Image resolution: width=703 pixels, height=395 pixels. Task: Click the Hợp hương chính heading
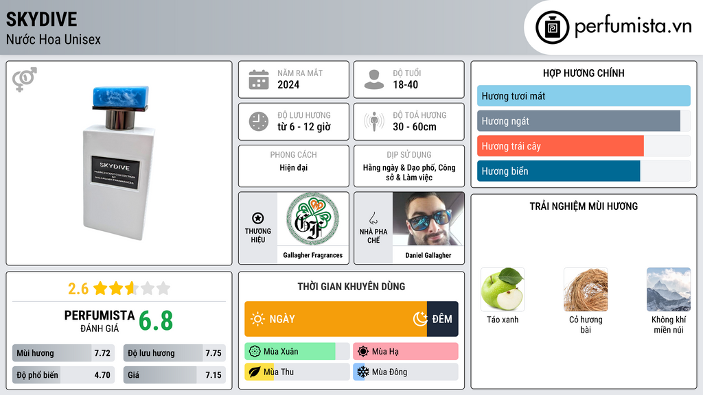point(584,73)
